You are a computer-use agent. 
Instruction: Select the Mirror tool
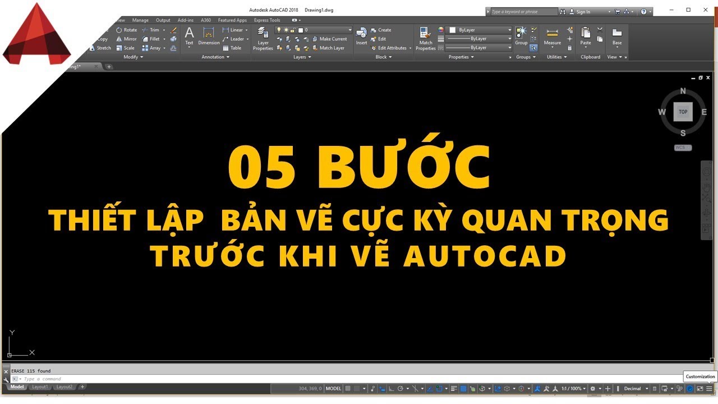click(x=126, y=39)
